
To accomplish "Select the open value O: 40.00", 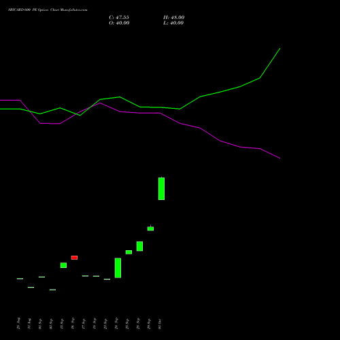I will point(119,23).
